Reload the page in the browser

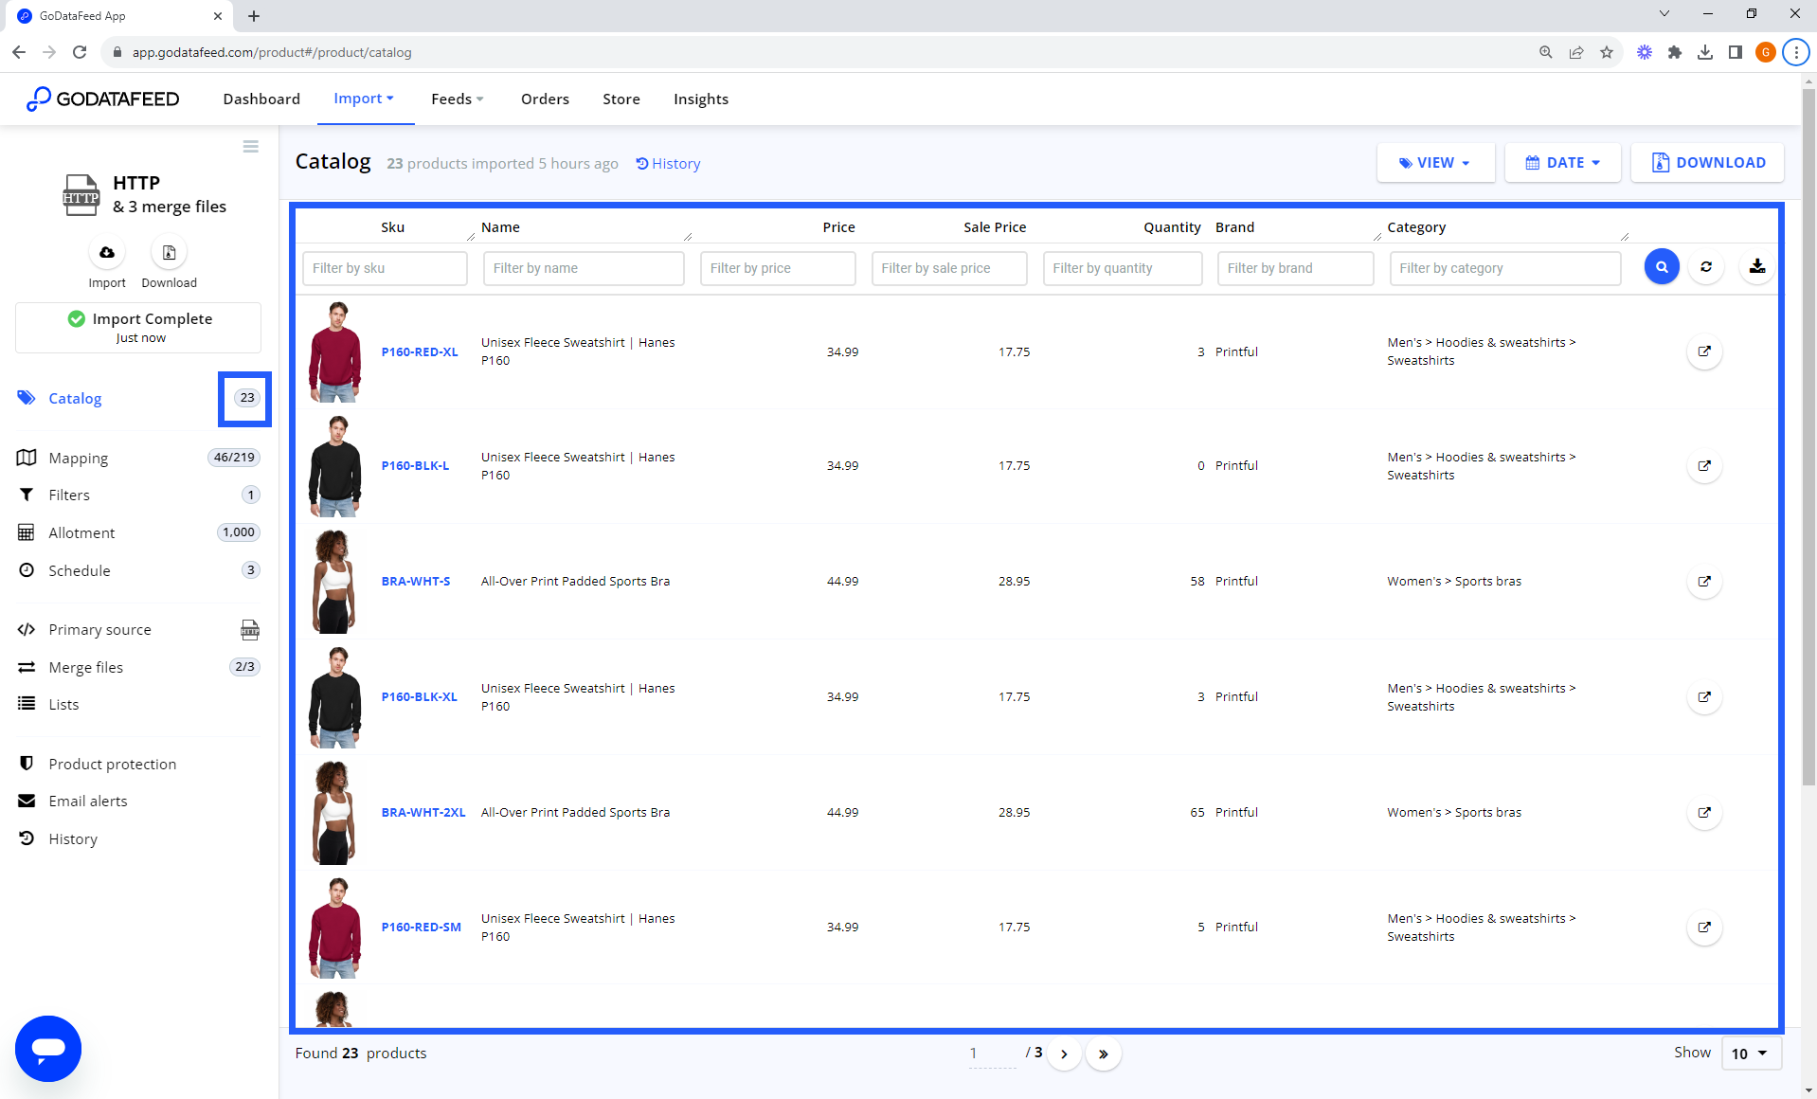click(x=80, y=52)
